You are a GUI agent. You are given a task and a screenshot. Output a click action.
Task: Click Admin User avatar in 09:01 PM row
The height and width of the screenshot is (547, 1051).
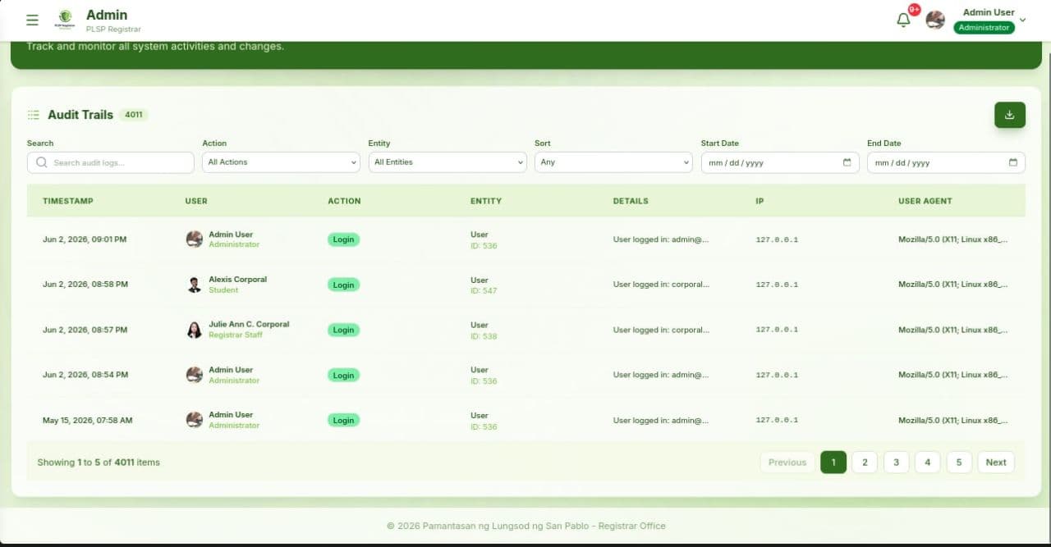pos(195,239)
